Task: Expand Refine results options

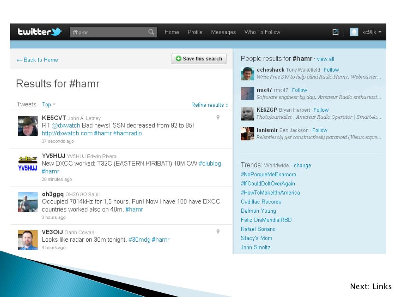Action: click(x=210, y=105)
